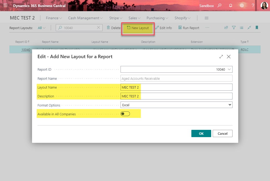
Task: Open the user profile avatar
Action: [x=264, y=5]
